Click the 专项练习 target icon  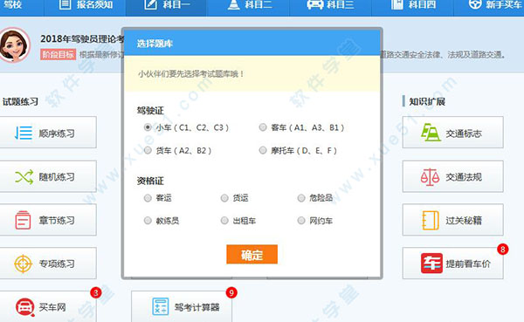(23, 264)
